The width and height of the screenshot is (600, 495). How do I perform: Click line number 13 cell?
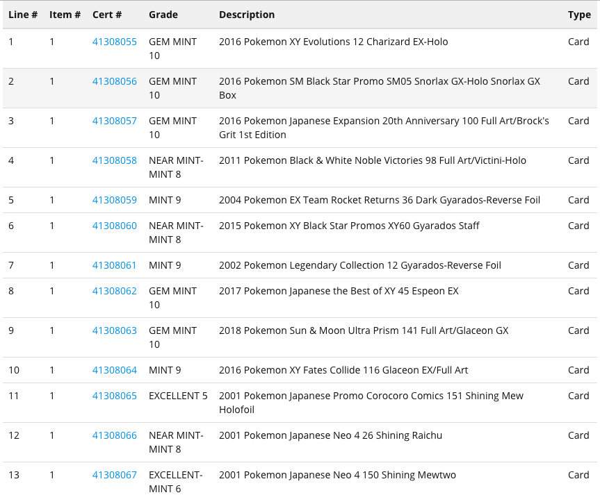click(14, 475)
